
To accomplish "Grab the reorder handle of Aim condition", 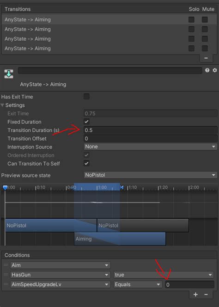I will click(x=6, y=265).
